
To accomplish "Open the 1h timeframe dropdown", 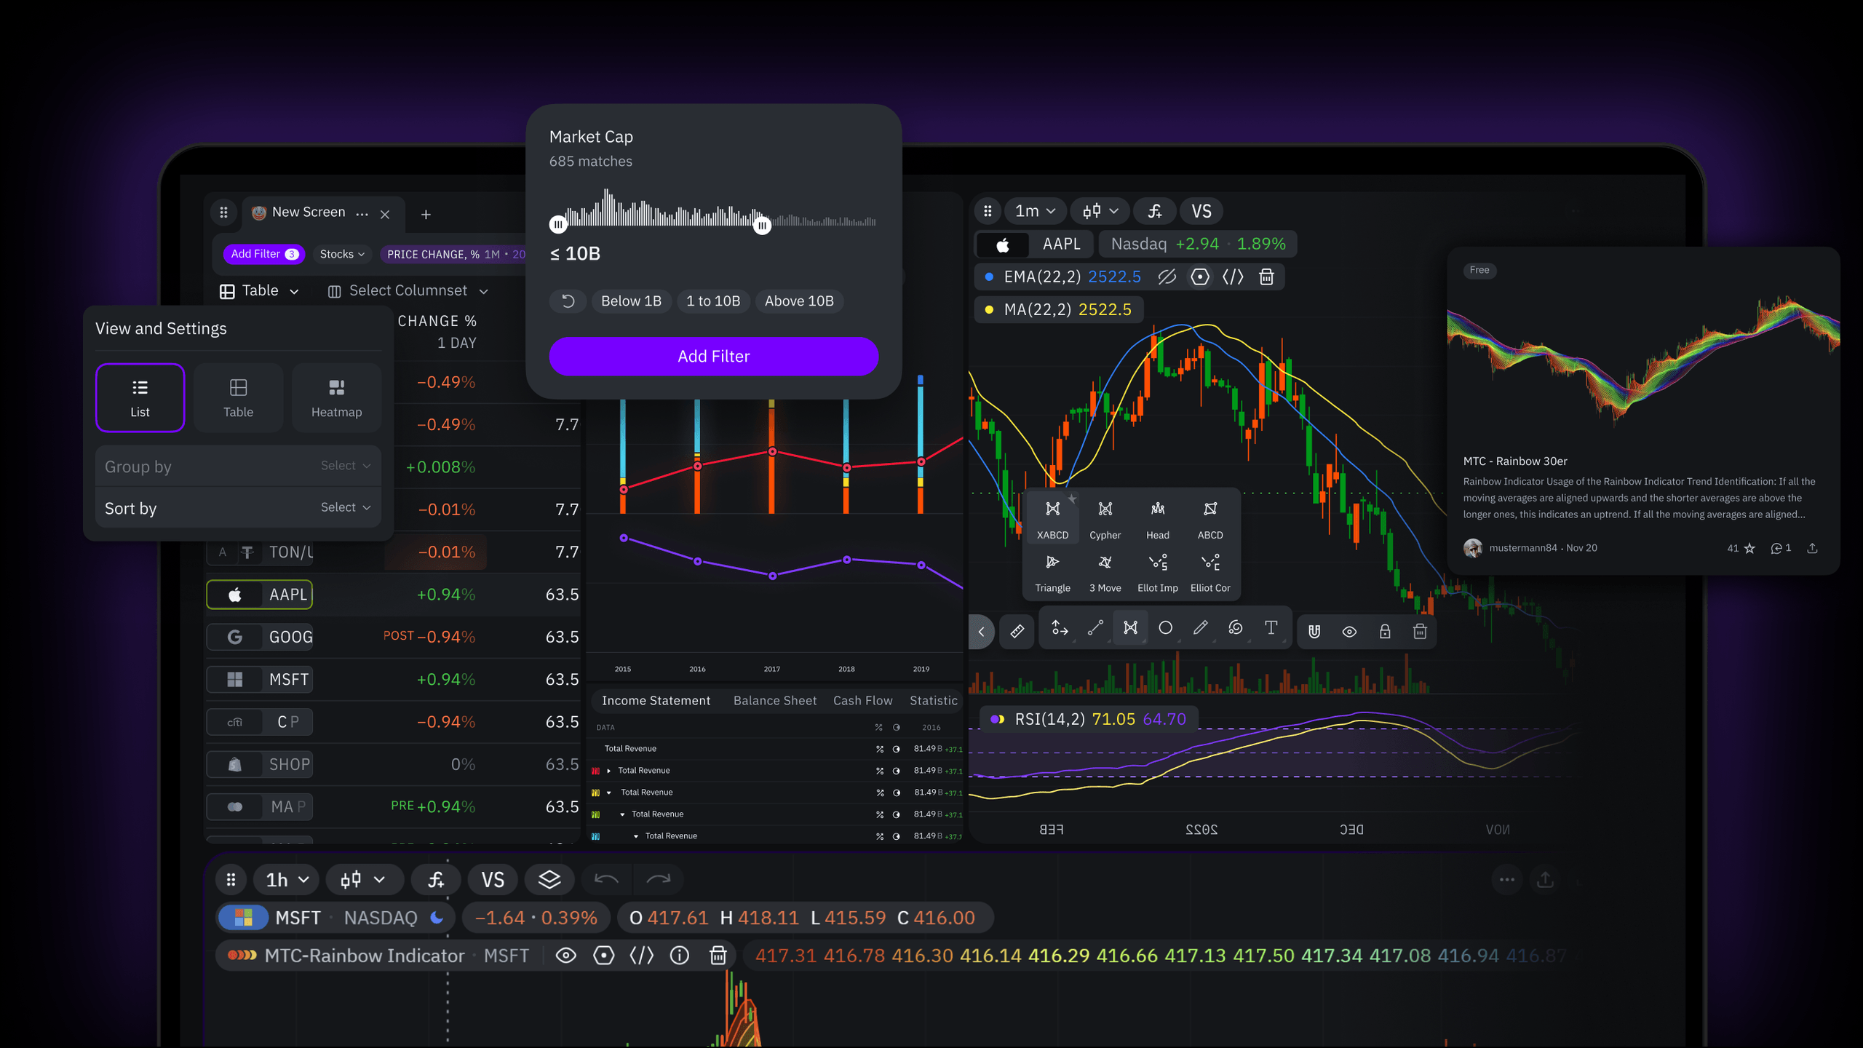I will point(286,879).
